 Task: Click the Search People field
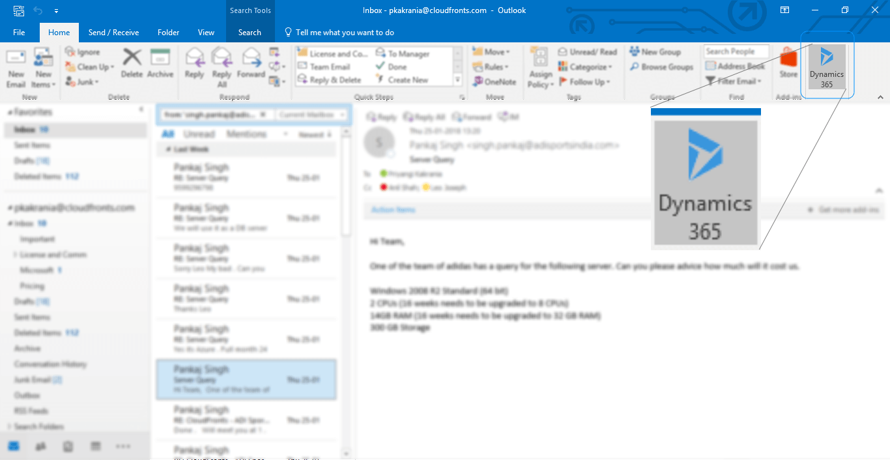click(x=736, y=51)
